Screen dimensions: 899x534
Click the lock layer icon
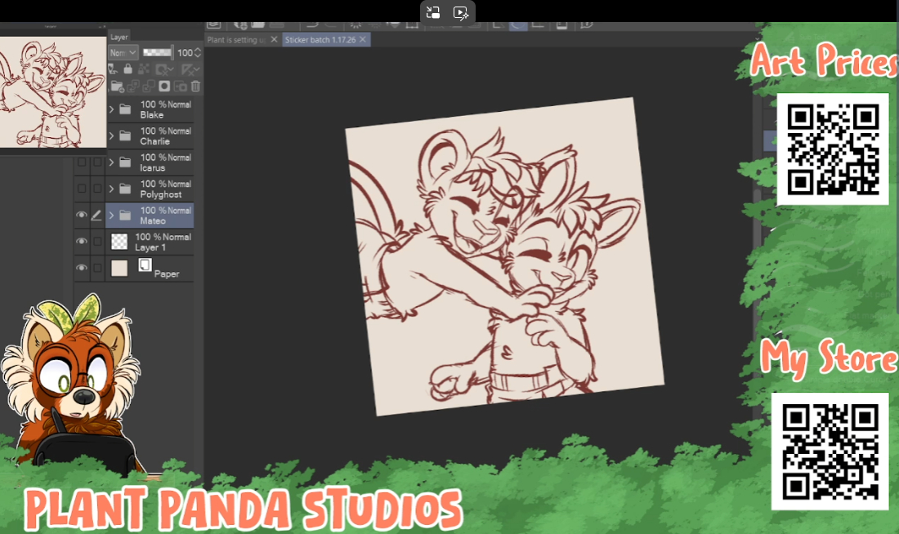[x=128, y=69]
